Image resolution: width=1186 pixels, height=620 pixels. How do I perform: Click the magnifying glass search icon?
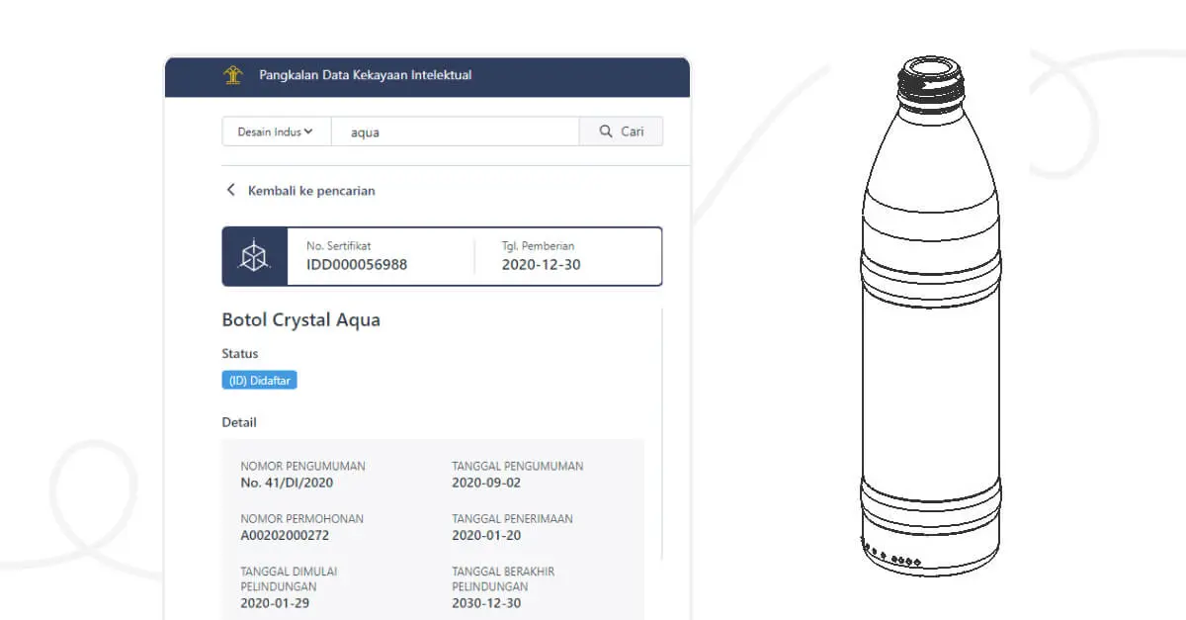click(607, 132)
